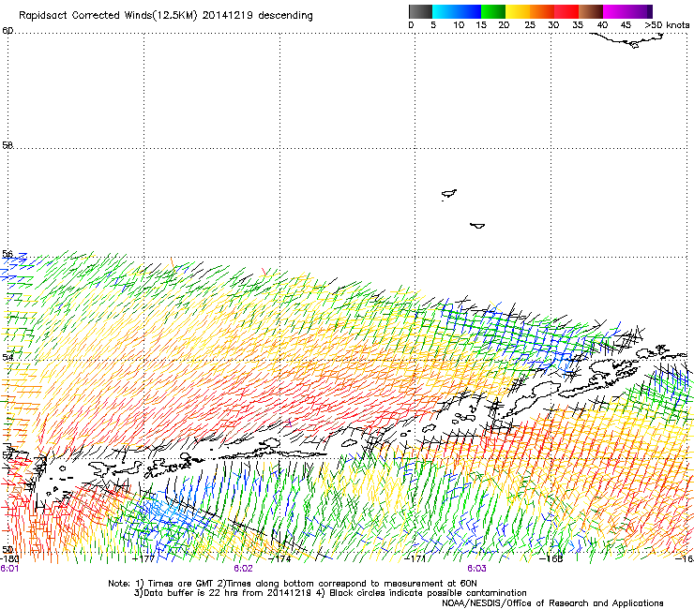Screen dimensions: 694x609
Task: Click the longitude label '-171'
Action: (415, 558)
